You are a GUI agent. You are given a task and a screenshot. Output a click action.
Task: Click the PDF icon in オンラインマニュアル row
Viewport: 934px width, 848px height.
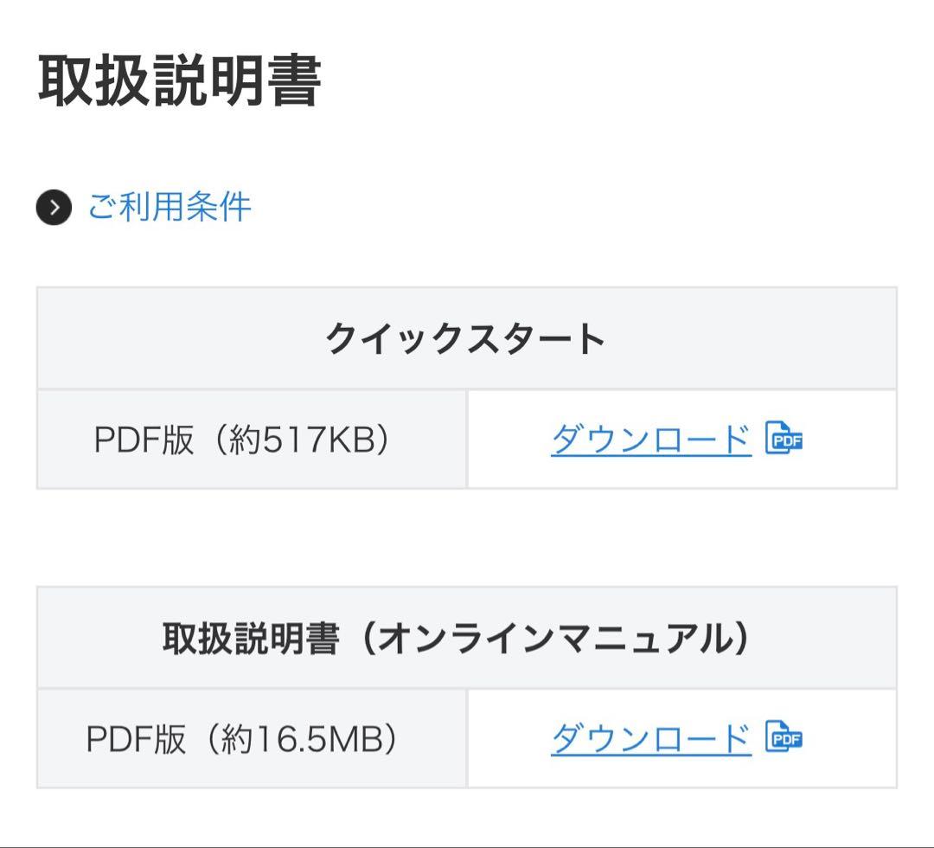(x=784, y=739)
